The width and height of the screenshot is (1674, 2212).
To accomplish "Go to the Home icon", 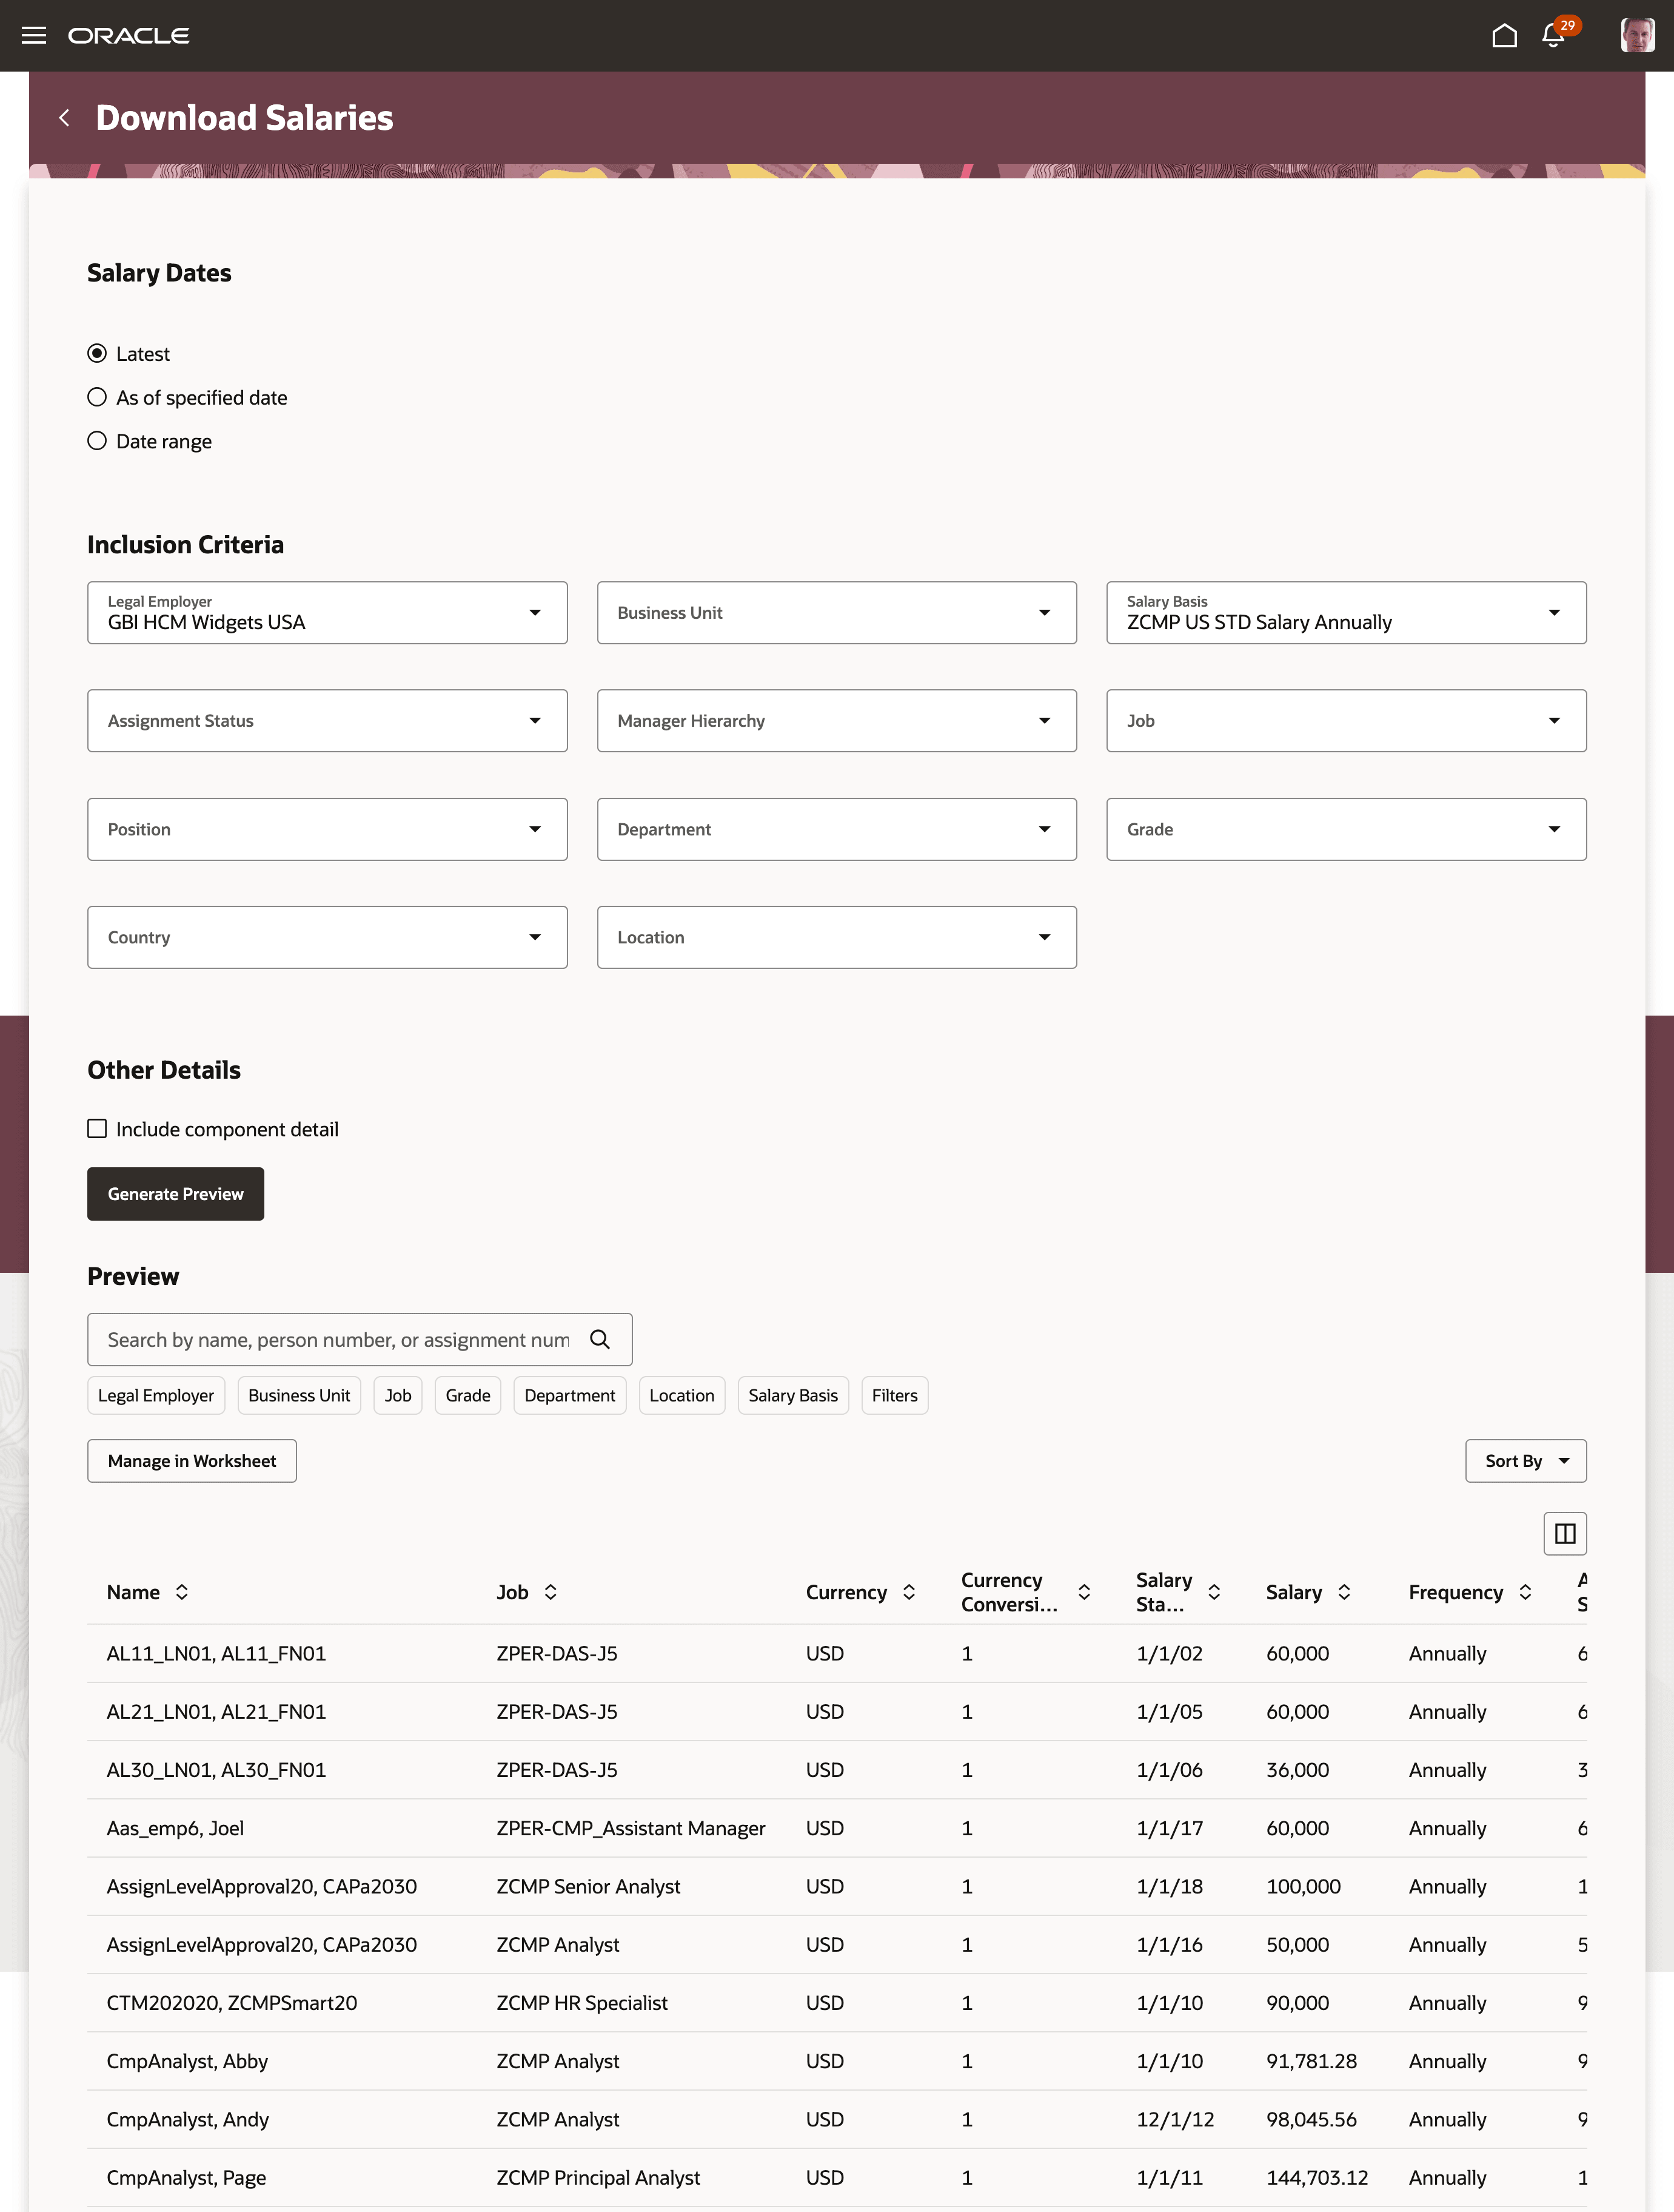I will [1504, 36].
